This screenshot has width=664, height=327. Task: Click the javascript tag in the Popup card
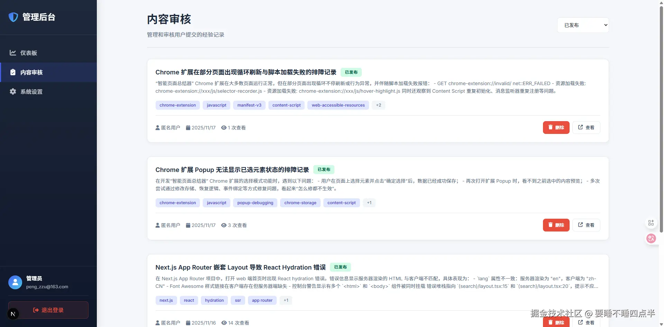point(216,203)
